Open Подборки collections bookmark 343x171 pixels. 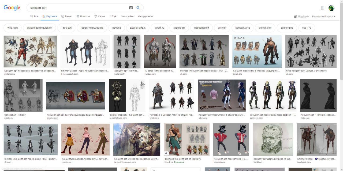(301, 16)
